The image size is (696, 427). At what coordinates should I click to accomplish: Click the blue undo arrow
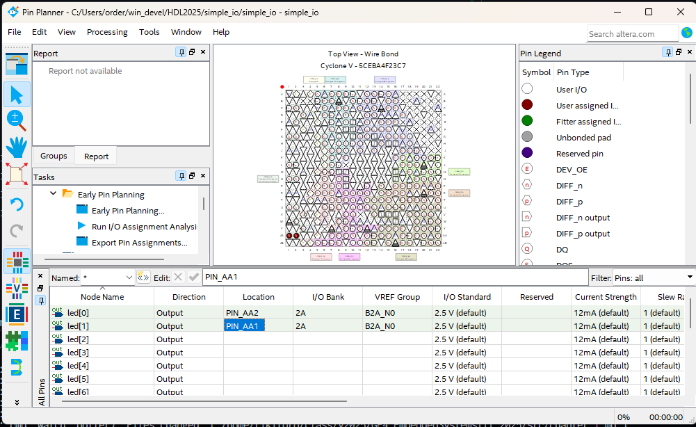(17, 204)
